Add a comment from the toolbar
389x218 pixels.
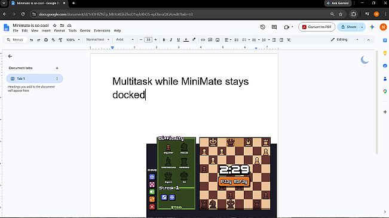click(210, 40)
